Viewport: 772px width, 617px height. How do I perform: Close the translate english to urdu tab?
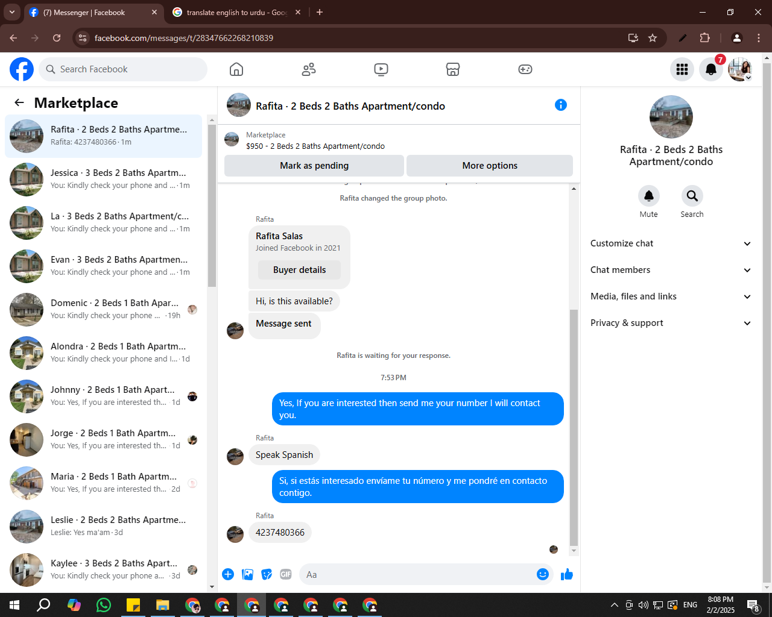point(298,12)
